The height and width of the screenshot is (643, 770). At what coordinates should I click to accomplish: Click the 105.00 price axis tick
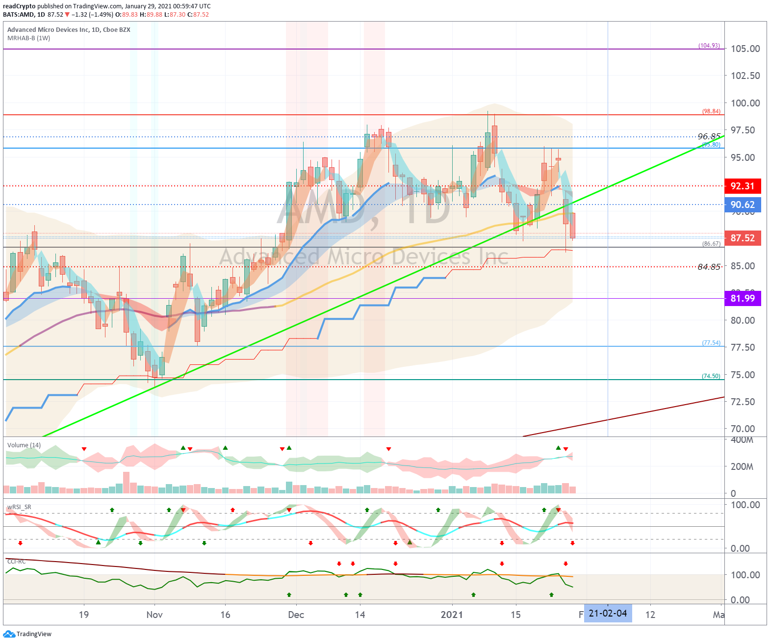[745, 49]
